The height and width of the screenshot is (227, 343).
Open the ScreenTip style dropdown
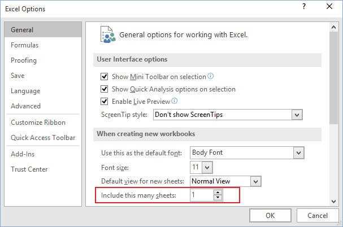pyautogui.click(x=297, y=115)
